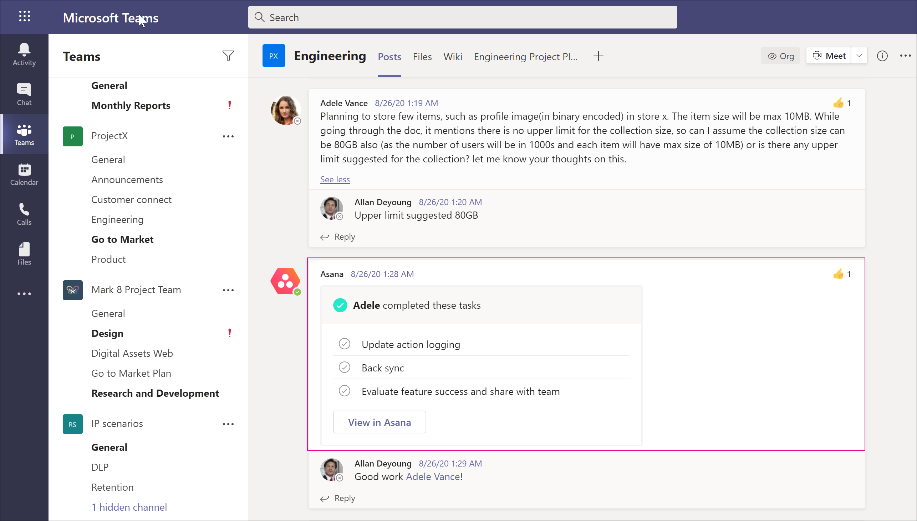Click View in Asana button
The height and width of the screenshot is (521, 917).
(x=379, y=422)
